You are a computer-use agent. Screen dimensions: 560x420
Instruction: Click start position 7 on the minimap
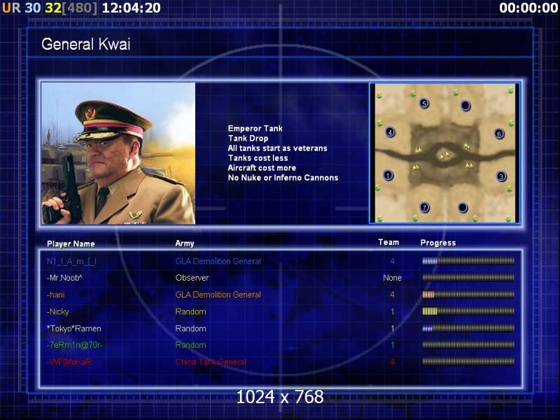click(424, 207)
